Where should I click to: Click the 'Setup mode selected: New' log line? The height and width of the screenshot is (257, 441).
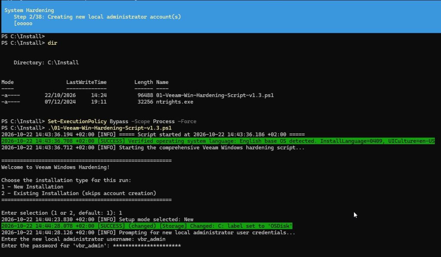coord(97,219)
